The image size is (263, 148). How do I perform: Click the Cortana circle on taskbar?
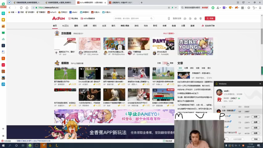point(16,146)
